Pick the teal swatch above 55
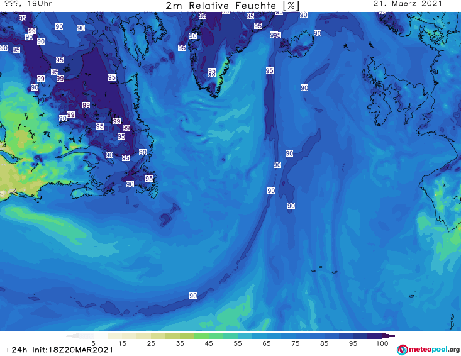This screenshot has height=356, width=461. coord(230,336)
